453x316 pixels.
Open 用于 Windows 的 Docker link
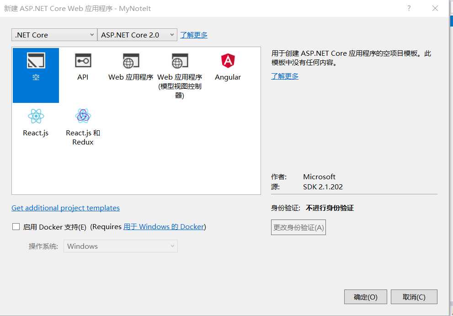pyautogui.click(x=164, y=227)
